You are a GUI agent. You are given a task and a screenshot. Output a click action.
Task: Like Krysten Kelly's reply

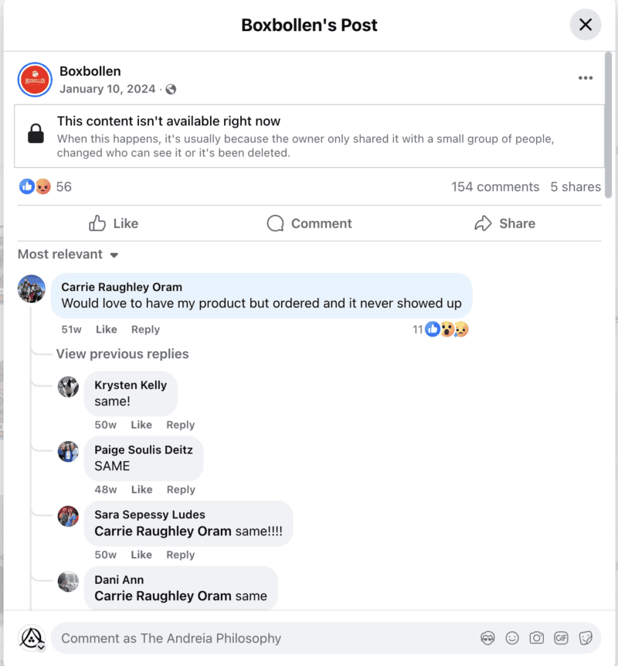(141, 425)
